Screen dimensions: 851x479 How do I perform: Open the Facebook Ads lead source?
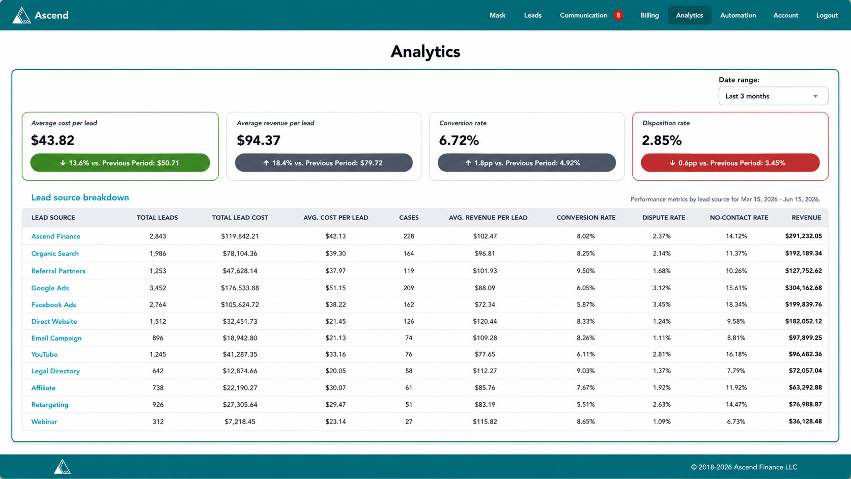coord(53,305)
